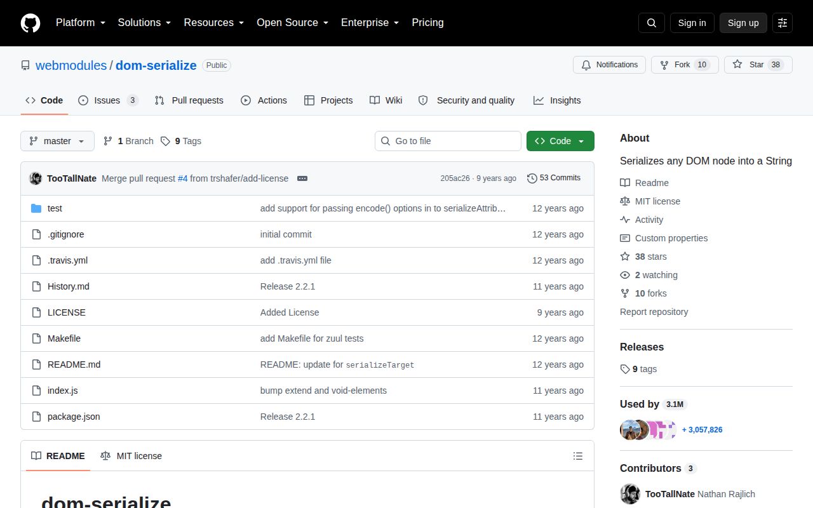Screen dimensions: 813x508
Task: Click the scale icon beside MIT license
Action: pyautogui.click(x=625, y=201)
